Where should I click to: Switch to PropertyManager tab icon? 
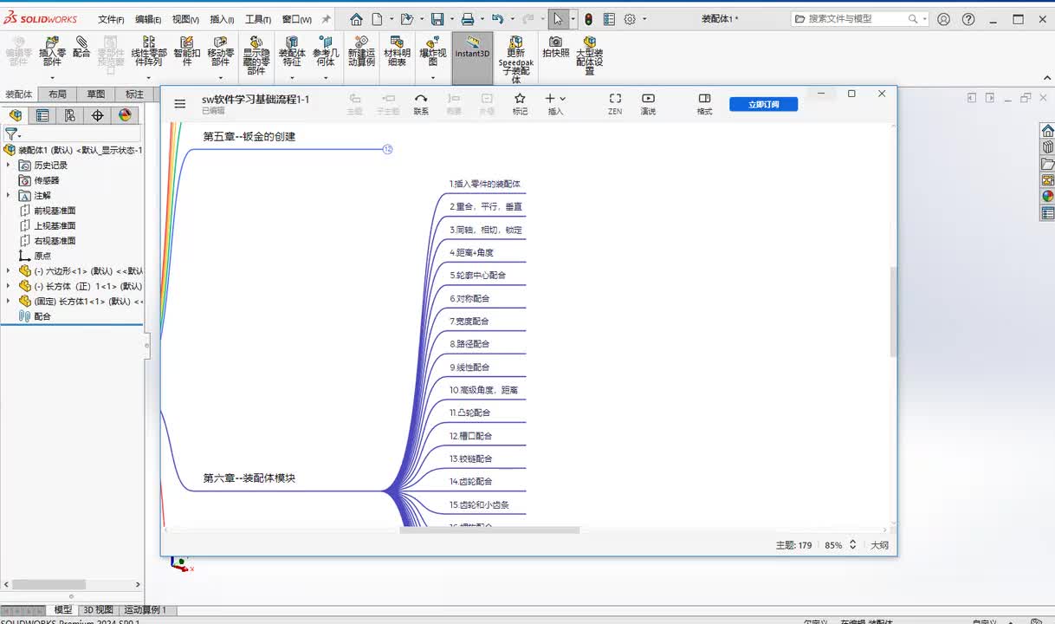point(42,115)
